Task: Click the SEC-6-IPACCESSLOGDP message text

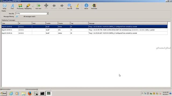Action: [x=121, y=30]
